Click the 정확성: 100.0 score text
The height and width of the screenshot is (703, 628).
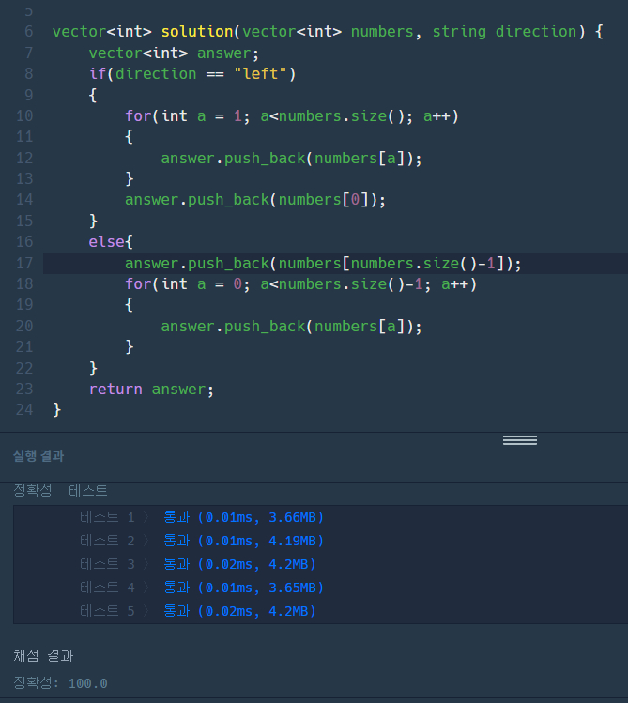tap(60, 683)
